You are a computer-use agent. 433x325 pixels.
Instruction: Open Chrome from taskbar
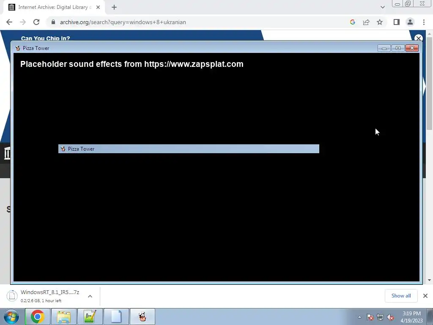(x=38, y=317)
